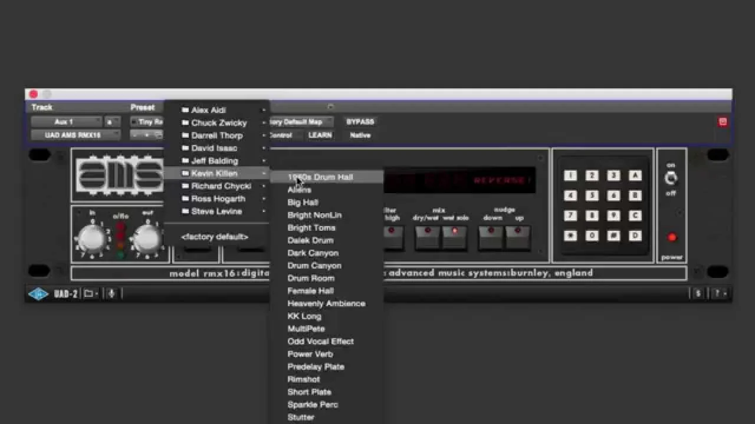Open the preset folder icon in bottom toolbar
755x424 pixels.
tap(87, 293)
